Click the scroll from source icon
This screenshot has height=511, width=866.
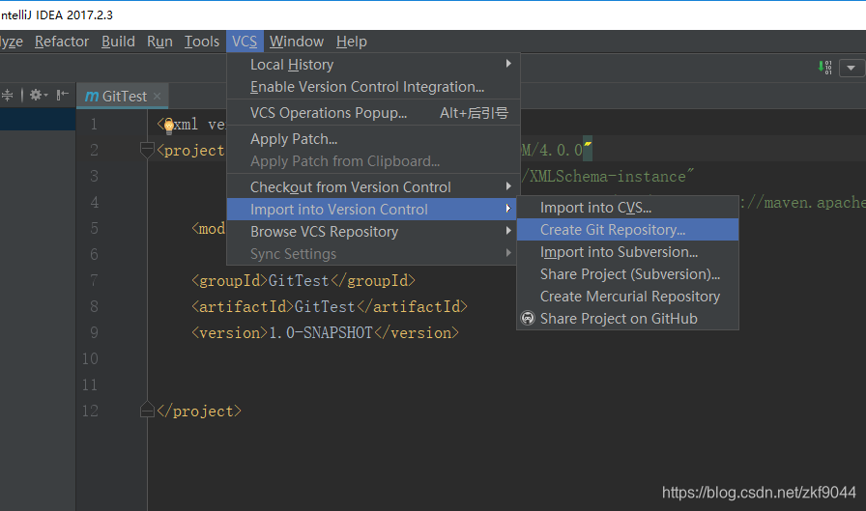pyautogui.click(x=7, y=95)
